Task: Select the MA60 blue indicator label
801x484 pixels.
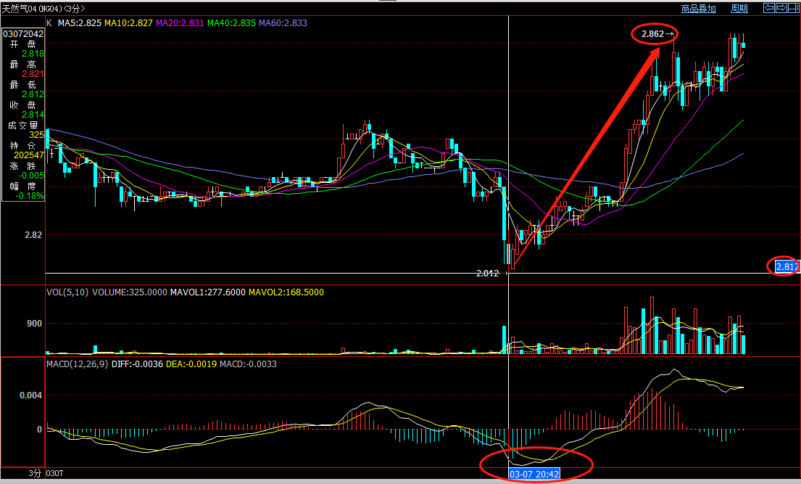Action: [x=283, y=23]
